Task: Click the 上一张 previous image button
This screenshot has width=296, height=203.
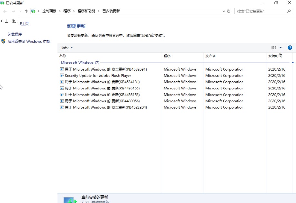Action: (x=8, y=21)
